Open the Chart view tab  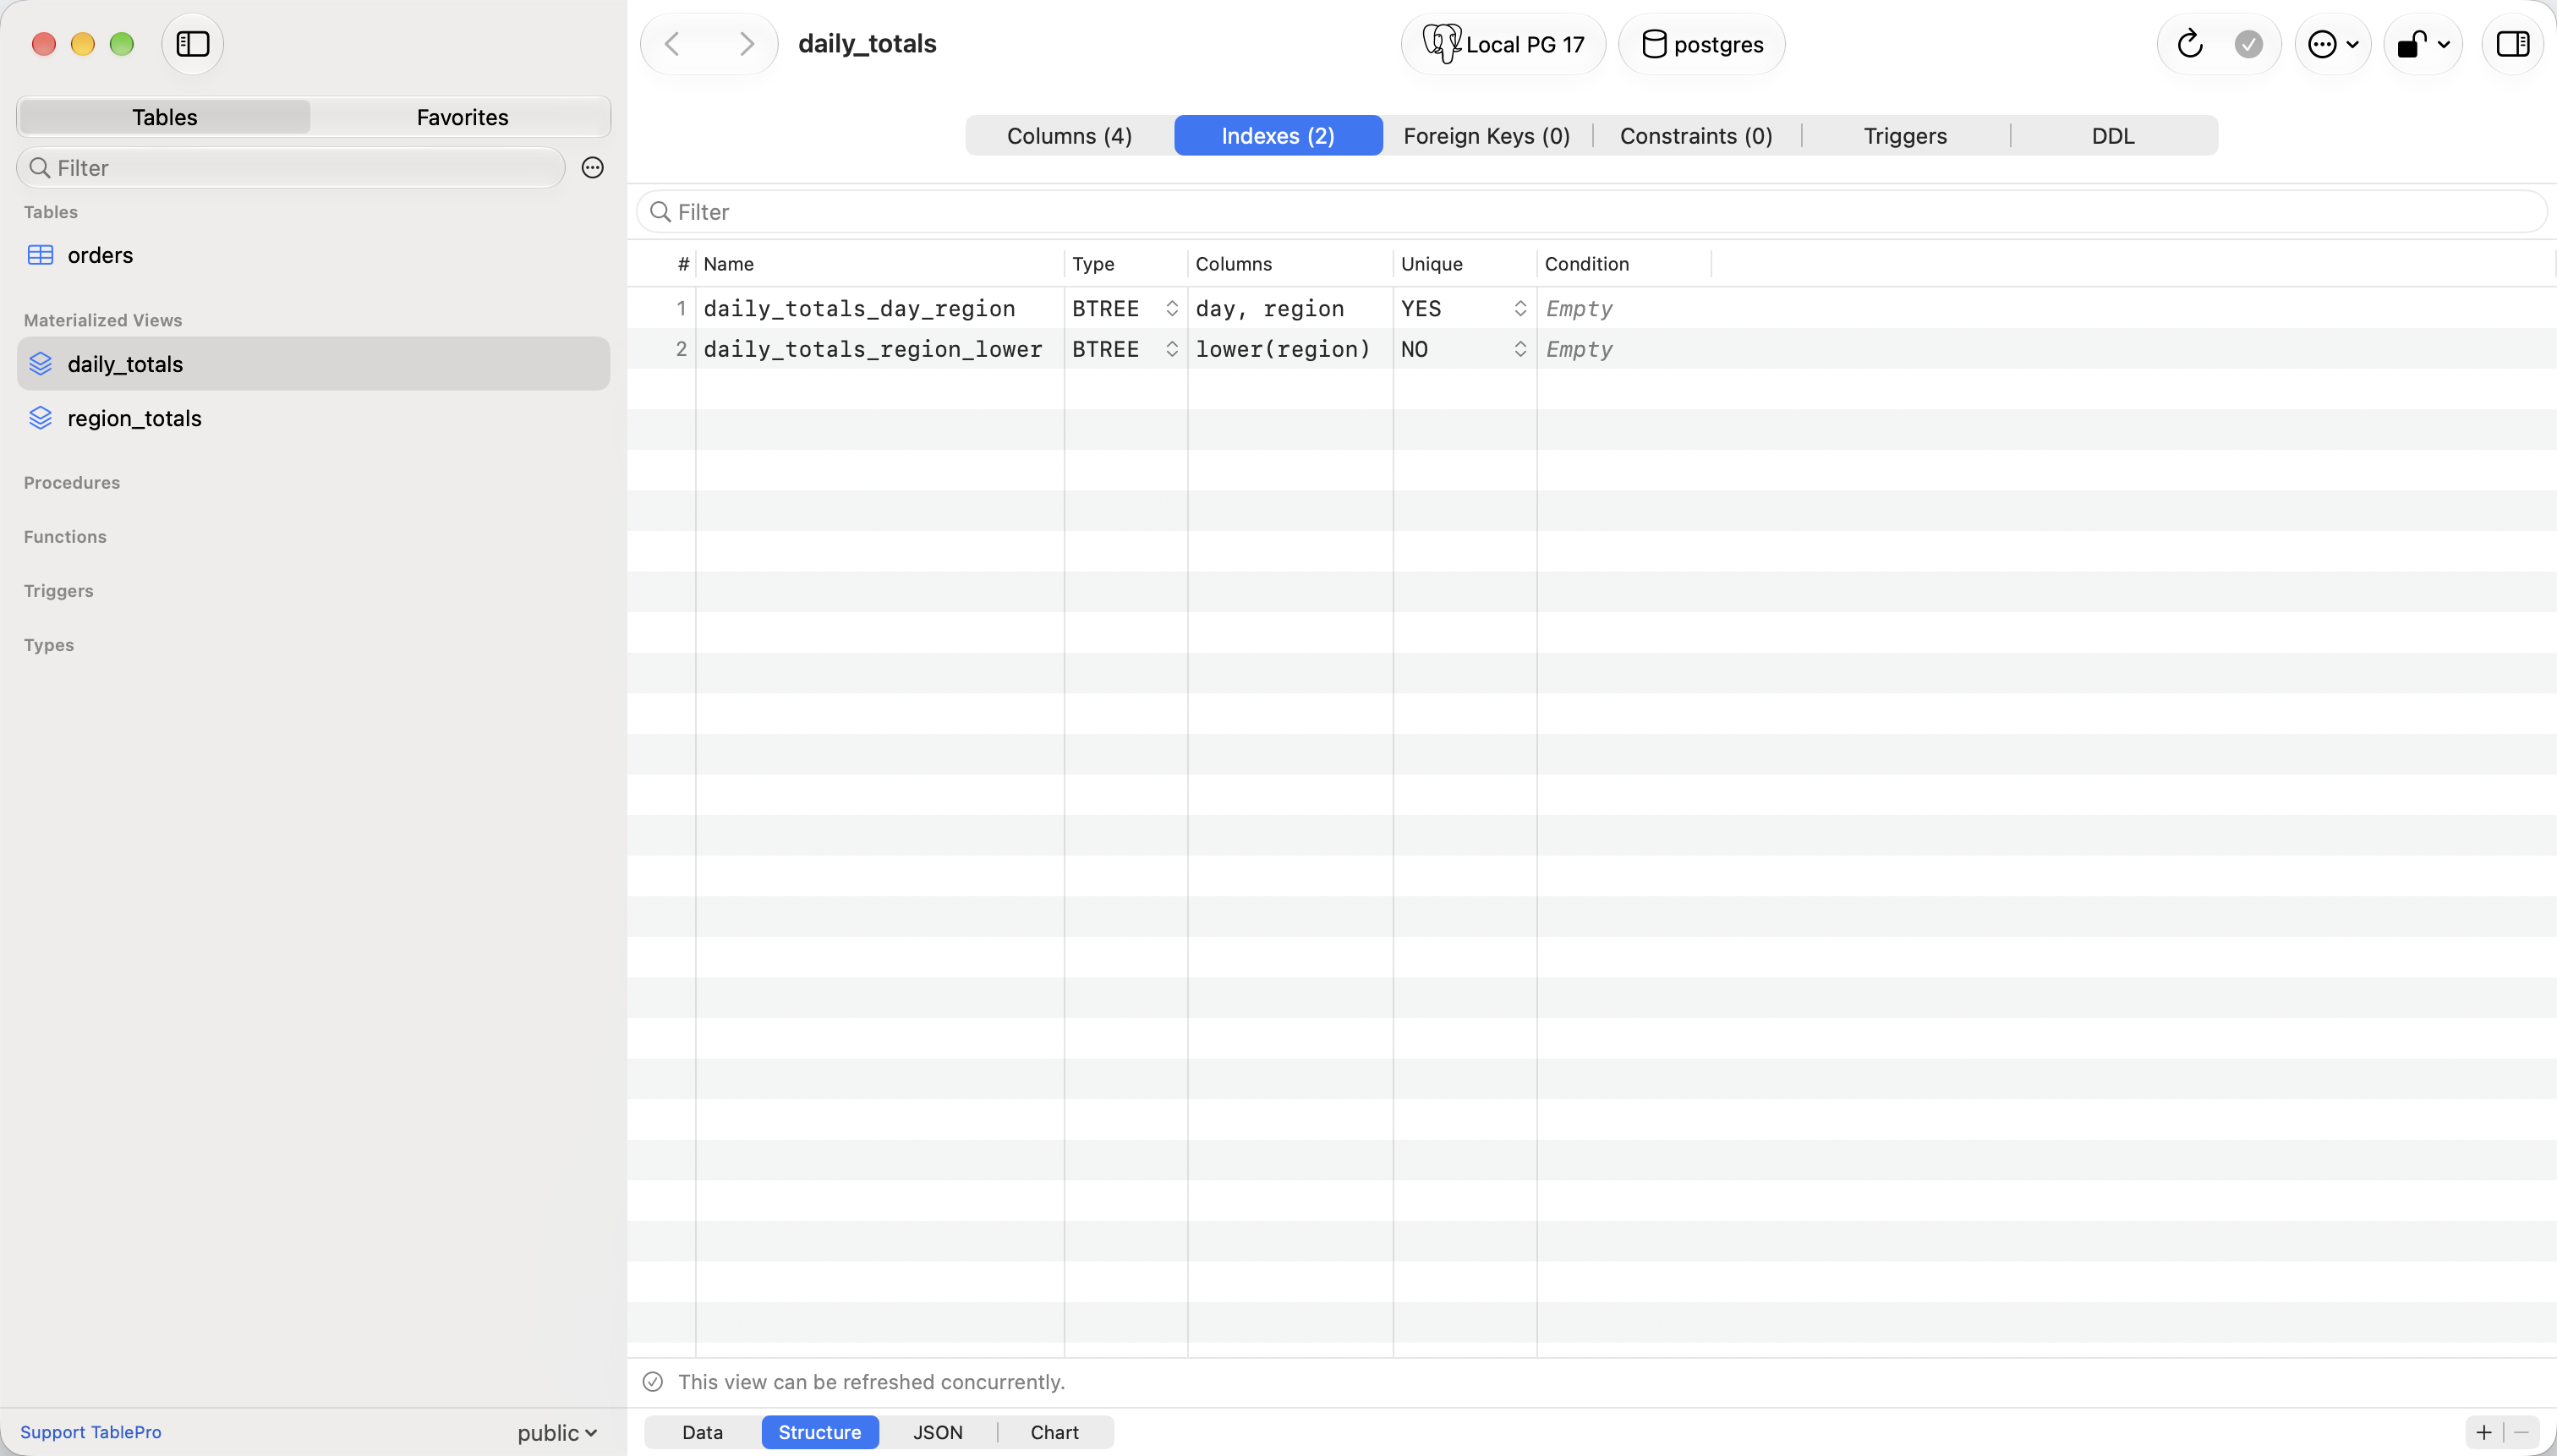1055,1432
